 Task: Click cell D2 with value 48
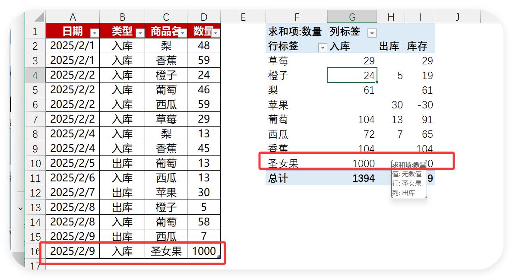coord(204,45)
